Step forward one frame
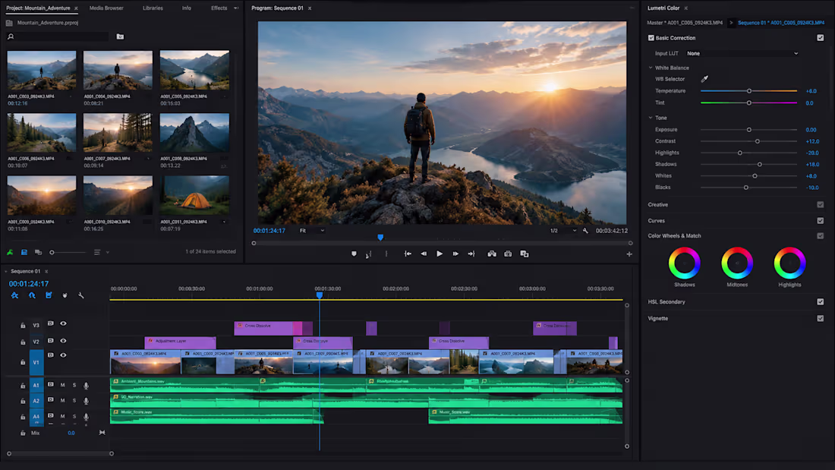Viewport: 835px width, 470px height. 455,254
